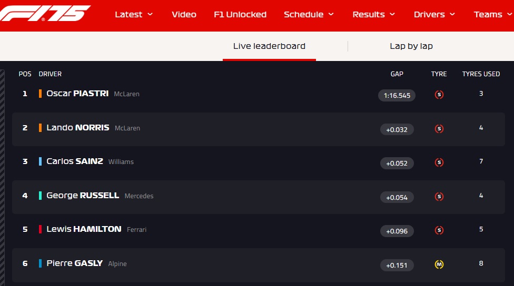514x286 pixels.
Task: Click Piastri's soft tyre icon
Action: (x=439, y=95)
